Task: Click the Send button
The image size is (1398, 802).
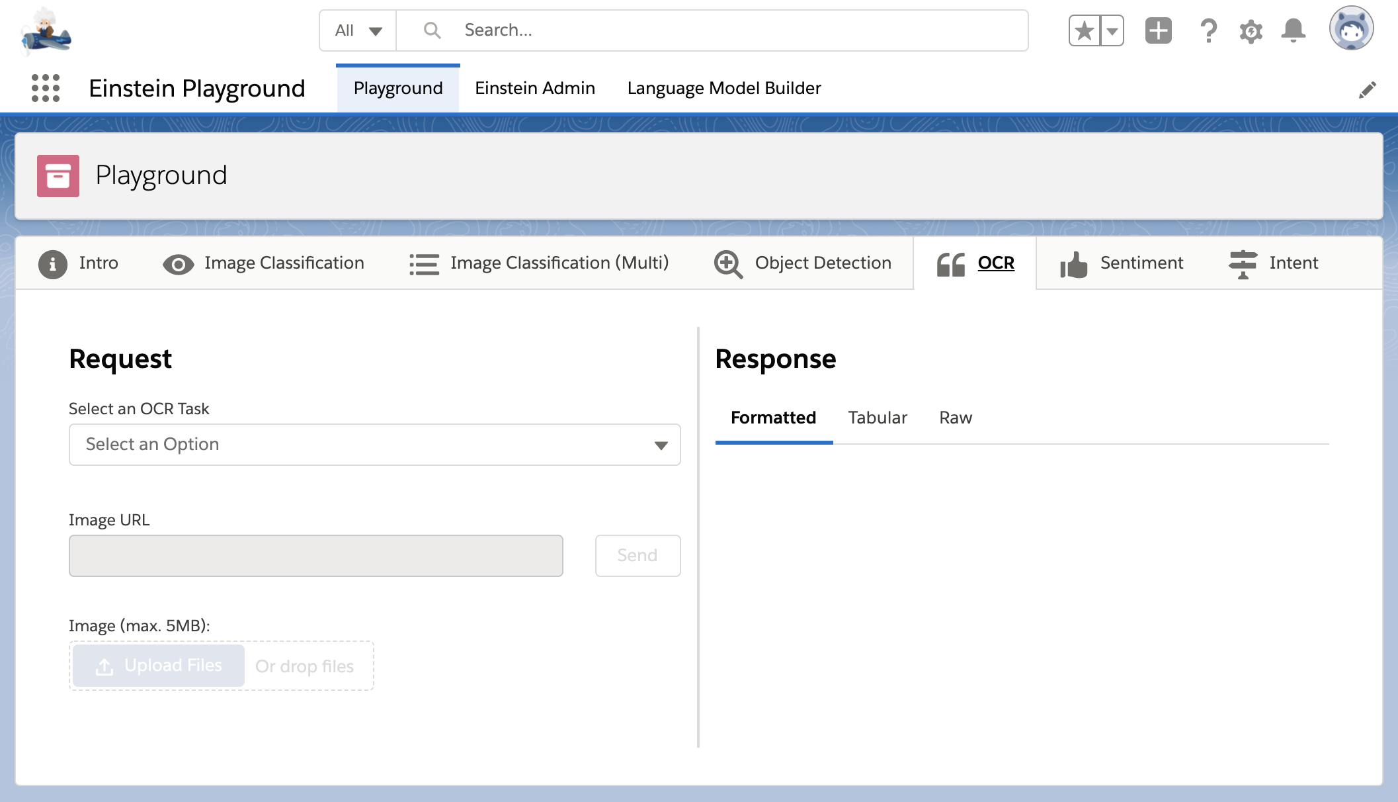Action: click(x=637, y=555)
